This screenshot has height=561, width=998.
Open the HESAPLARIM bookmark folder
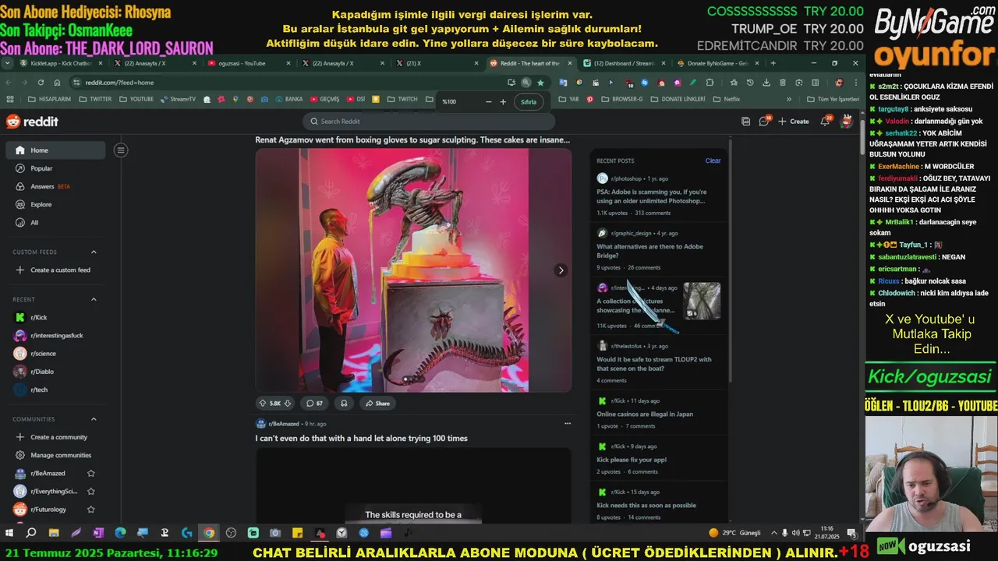[x=48, y=99]
